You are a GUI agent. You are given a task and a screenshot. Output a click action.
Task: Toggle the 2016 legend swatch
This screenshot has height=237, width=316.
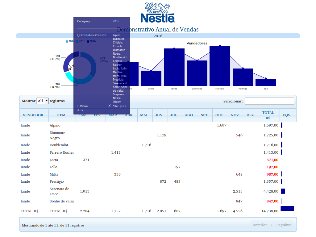coord(88,42)
